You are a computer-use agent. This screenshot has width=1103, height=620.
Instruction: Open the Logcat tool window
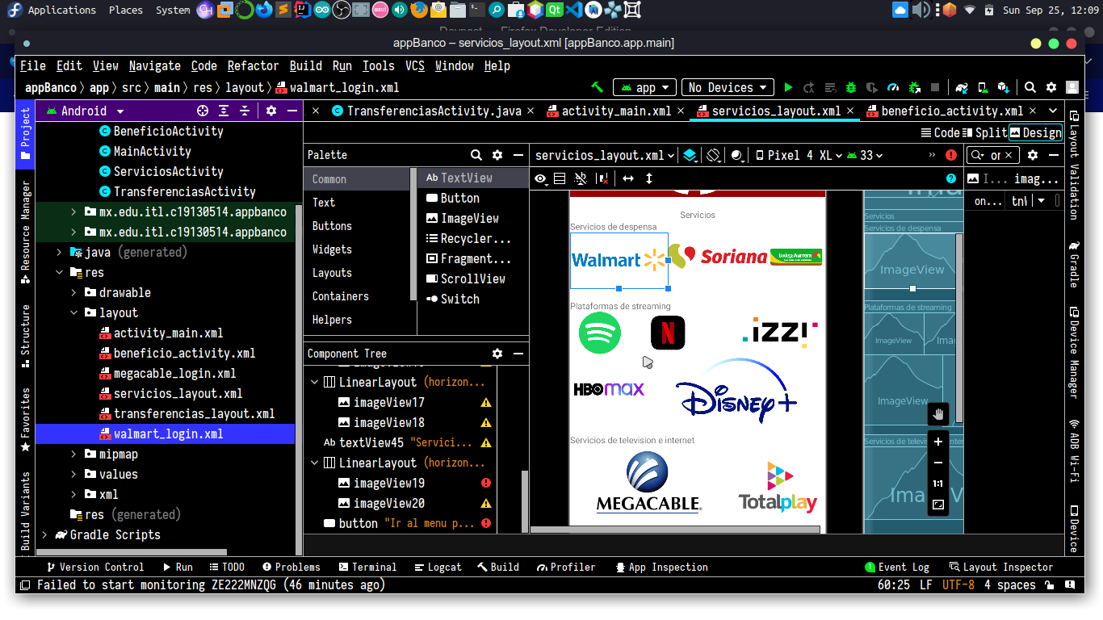click(x=437, y=567)
